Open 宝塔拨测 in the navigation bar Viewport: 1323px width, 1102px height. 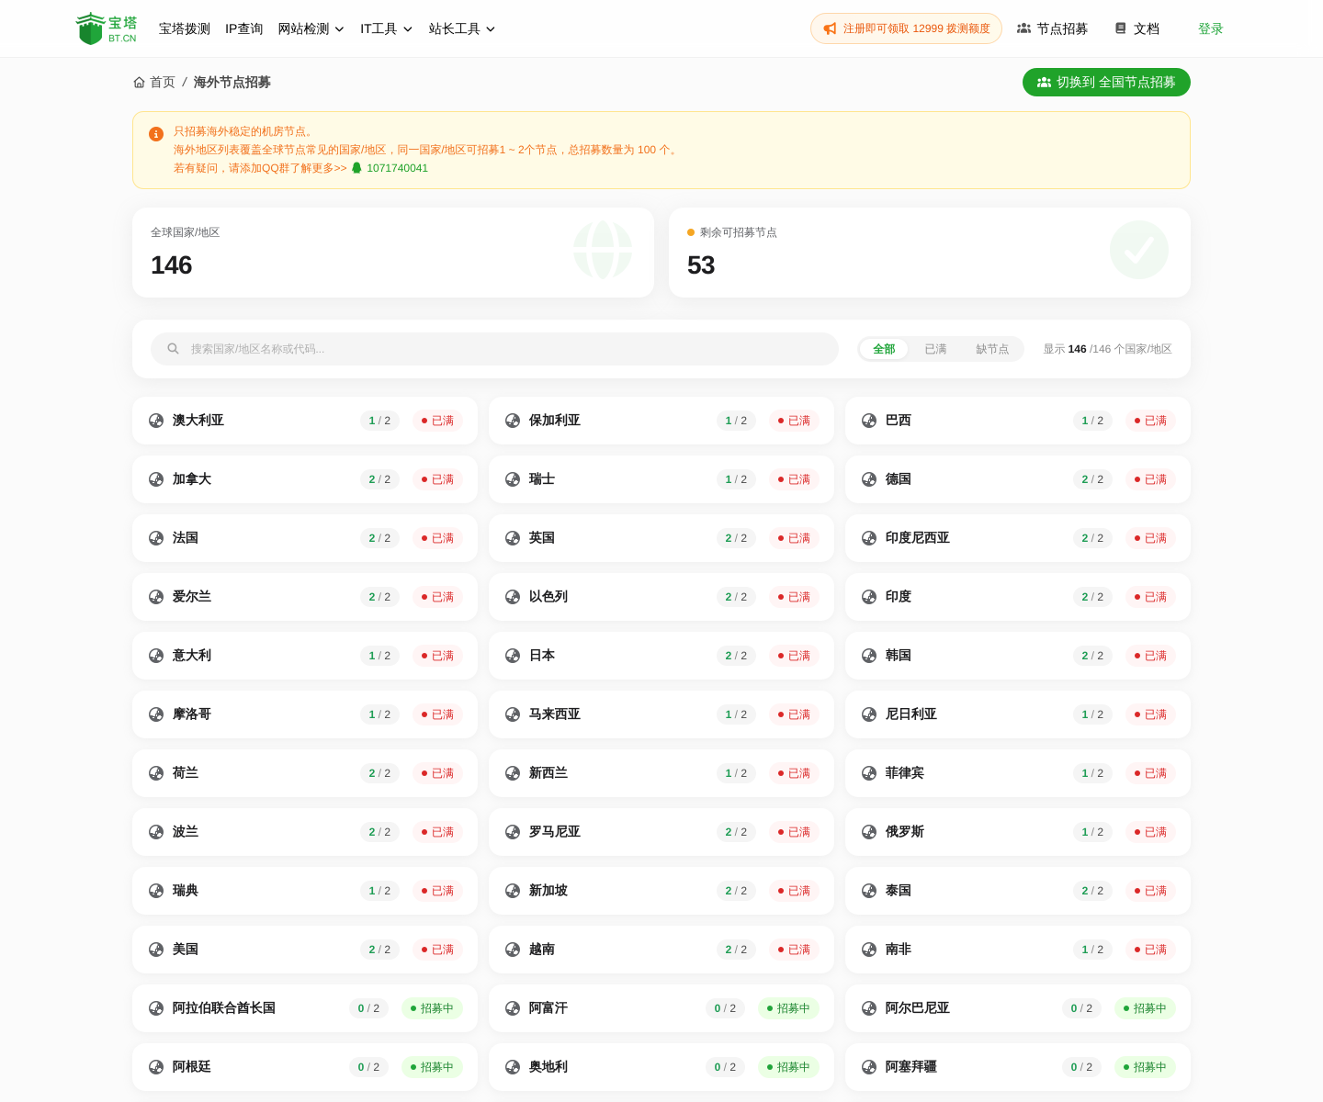(185, 28)
